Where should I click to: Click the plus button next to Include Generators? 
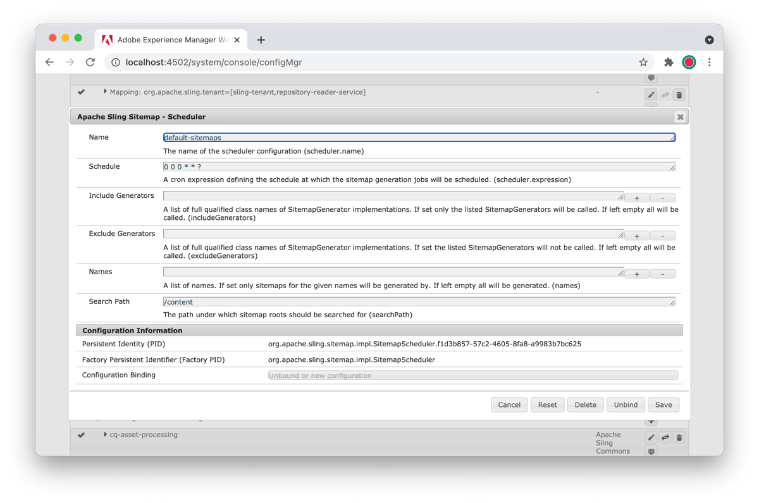[636, 197]
